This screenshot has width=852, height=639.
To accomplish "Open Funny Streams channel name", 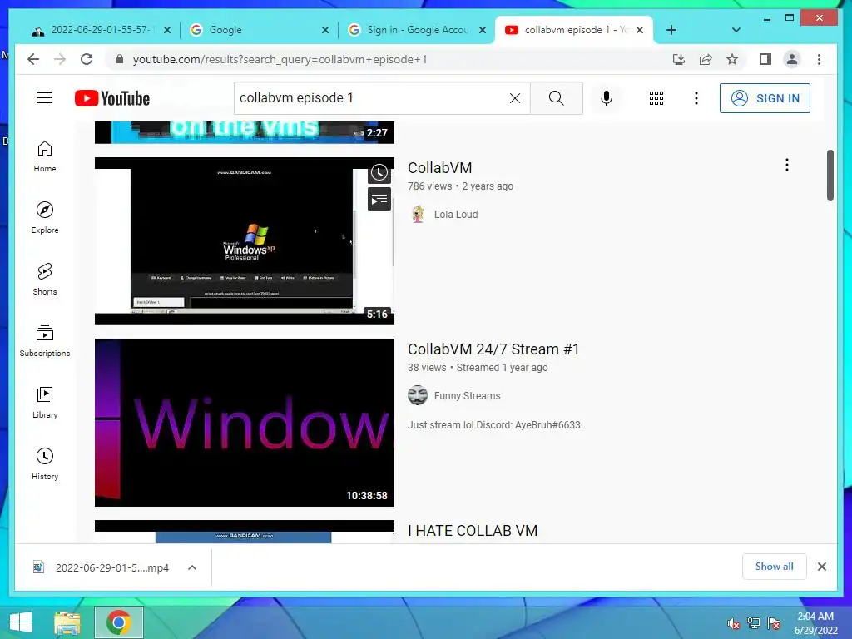I will (467, 395).
